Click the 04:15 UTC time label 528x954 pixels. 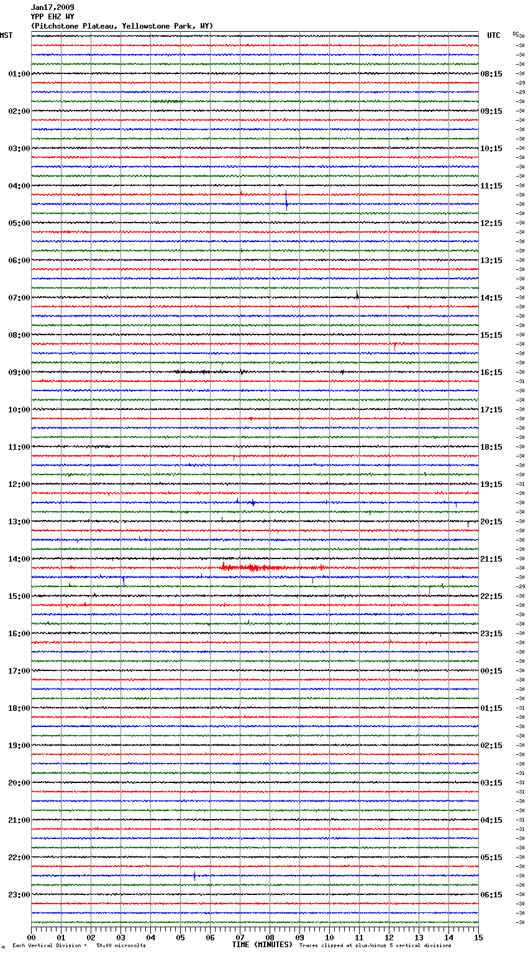pos(491,820)
